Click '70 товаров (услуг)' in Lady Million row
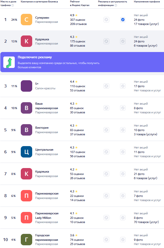164x248 pixels. coord(146,222)
